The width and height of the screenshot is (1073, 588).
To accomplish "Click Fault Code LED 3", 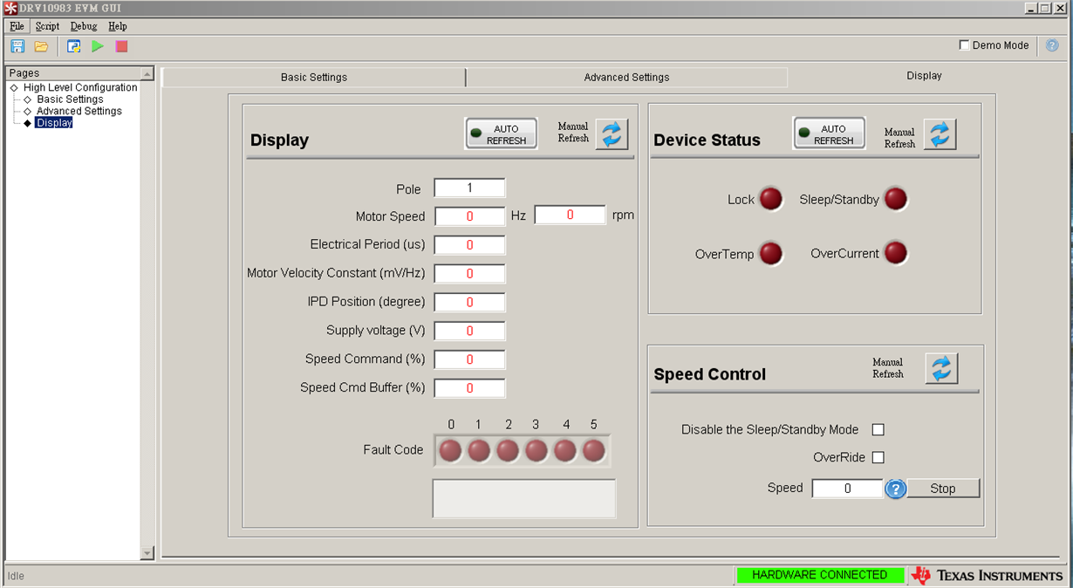I will (x=536, y=450).
